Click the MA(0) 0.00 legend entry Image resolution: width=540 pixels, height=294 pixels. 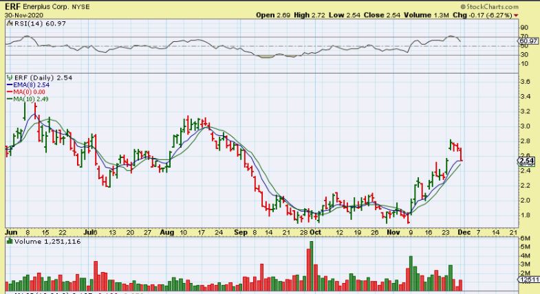coord(26,92)
